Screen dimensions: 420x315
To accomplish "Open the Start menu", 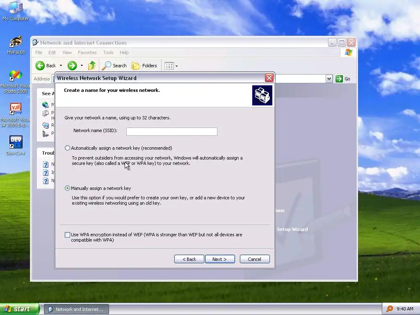I will coord(19,309).
